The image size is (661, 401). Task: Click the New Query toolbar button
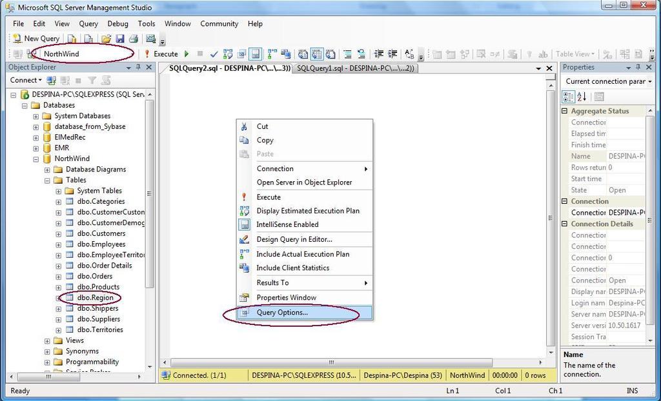point(36,39)
